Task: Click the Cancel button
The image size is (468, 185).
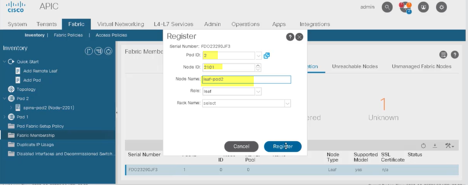Action: 241,146
